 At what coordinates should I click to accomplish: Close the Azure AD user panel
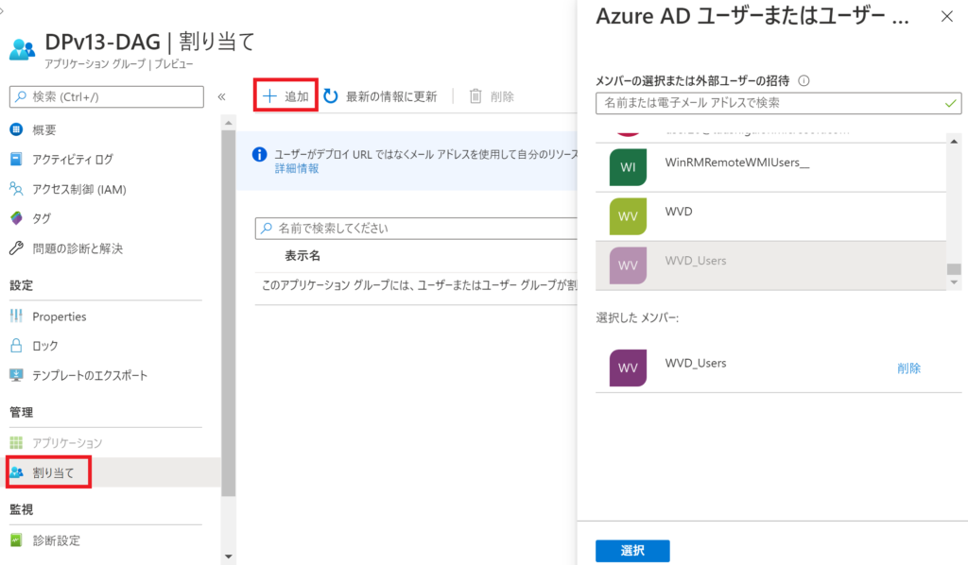(947, 17)
